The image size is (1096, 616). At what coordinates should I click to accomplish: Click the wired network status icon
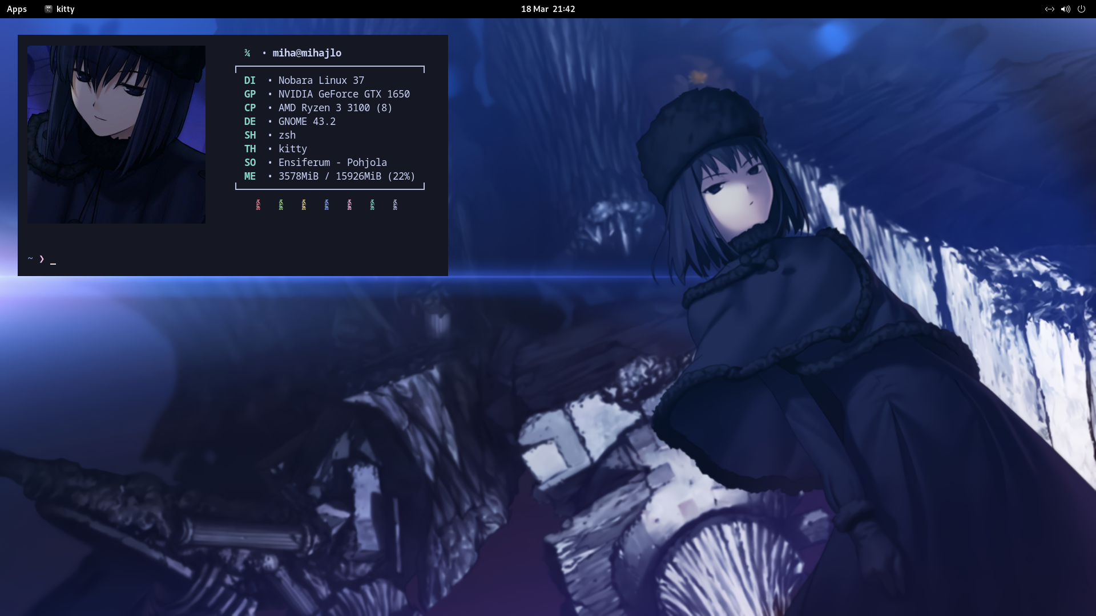1049,9
